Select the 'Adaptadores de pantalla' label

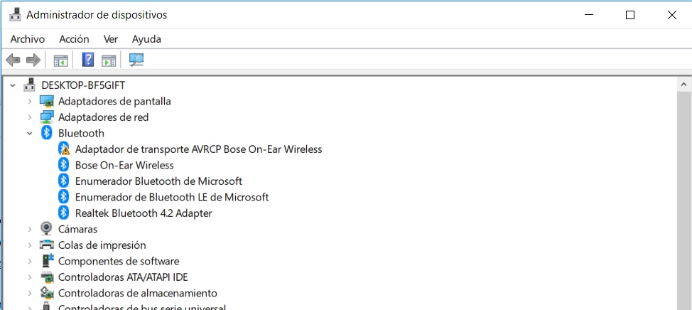coord(115,101)
